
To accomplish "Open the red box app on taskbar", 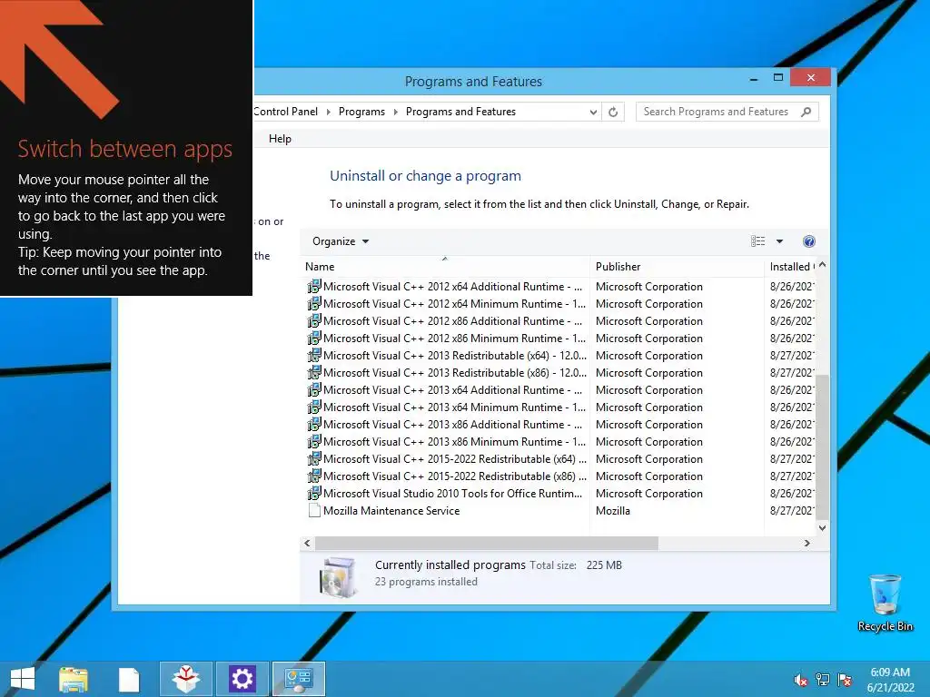I will pos(186,679).
